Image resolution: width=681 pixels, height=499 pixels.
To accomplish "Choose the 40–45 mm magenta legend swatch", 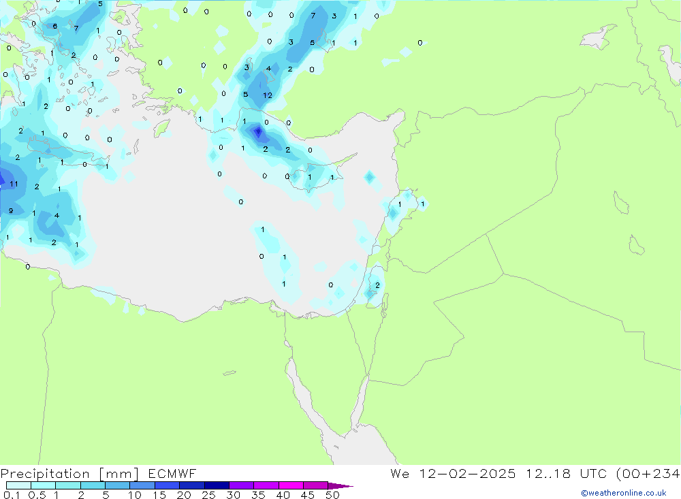I will click(291, 485).
